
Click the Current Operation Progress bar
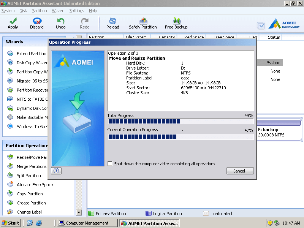(x=181, y=137)
